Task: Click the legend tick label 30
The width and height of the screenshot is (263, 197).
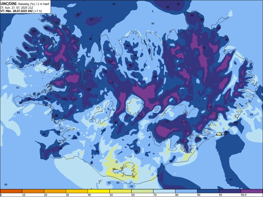Action: tap(67, 195)
